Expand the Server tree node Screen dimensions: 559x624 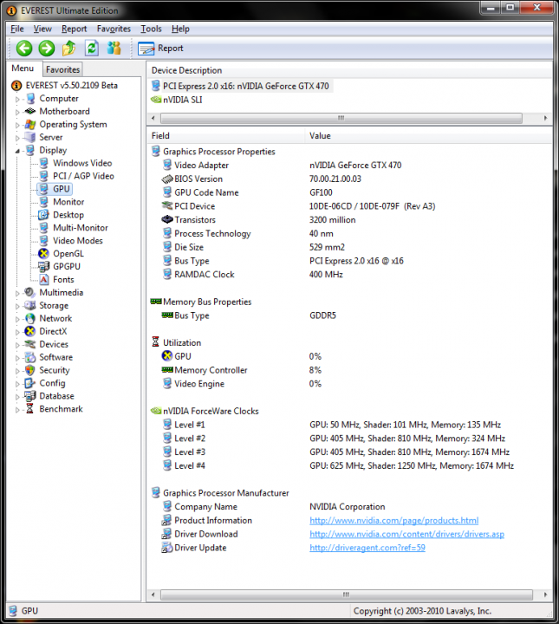(17, 138)
